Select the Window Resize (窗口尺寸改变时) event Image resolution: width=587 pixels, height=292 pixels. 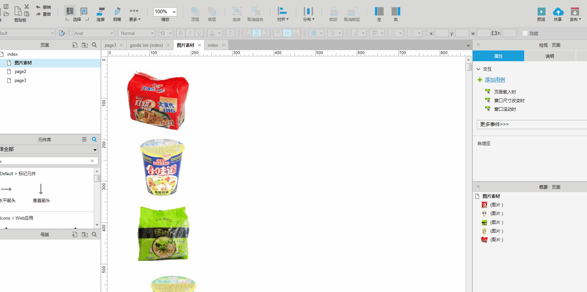[x=509, y=101]
